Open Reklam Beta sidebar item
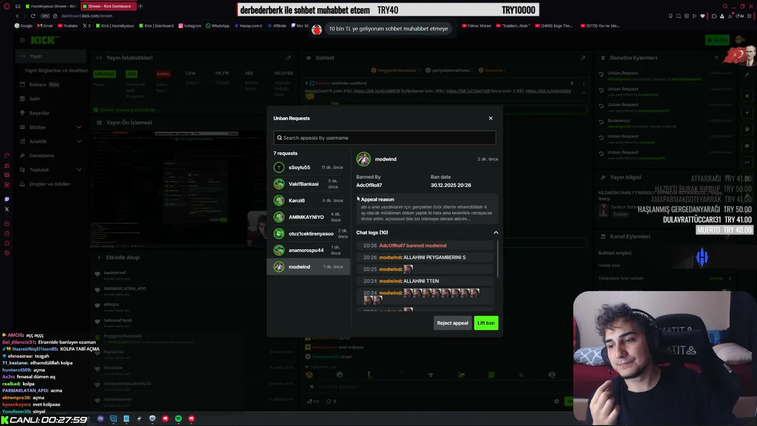757x426 pixels. click(x=51, y=85)
